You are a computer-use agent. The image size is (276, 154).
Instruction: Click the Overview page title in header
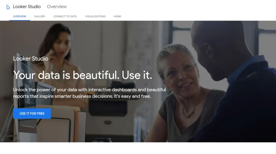57,7
